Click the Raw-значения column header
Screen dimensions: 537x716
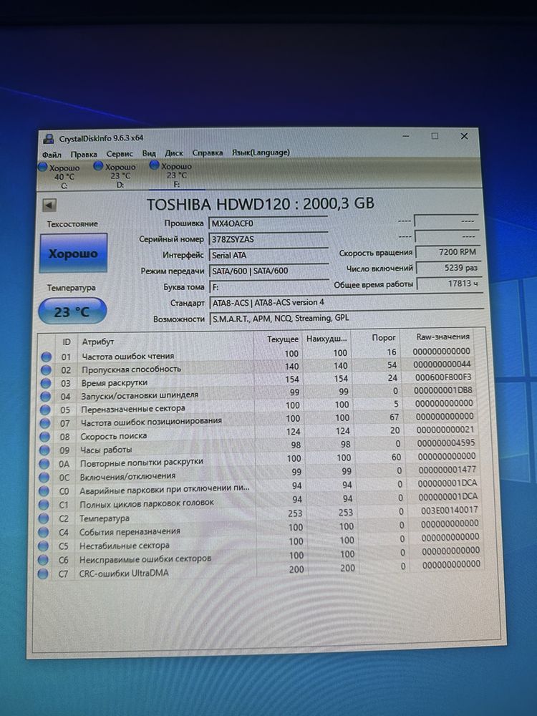pyautogui.click(x=442, y=337)
